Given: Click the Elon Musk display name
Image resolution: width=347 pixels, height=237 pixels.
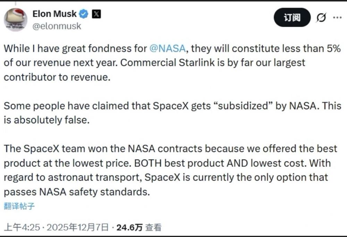Looking at the screenshot, I should (x=54, y=14).
